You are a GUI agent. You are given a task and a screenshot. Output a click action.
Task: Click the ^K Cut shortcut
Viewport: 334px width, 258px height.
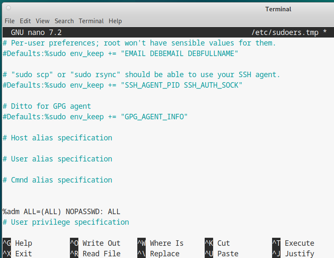pos(217,243)
